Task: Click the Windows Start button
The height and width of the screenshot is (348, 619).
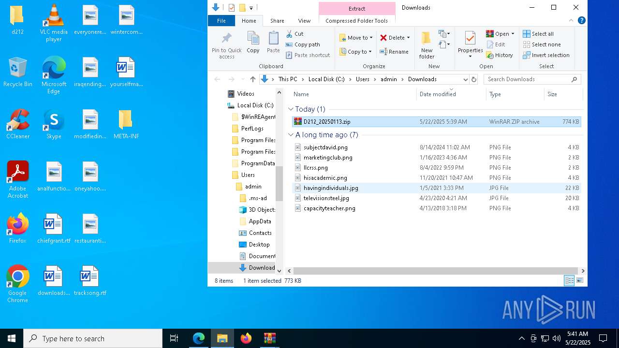Action: coord(12,338)
